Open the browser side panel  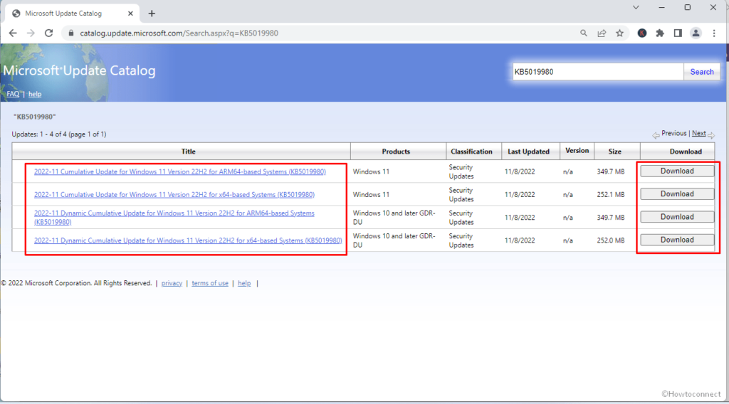click(x=678, y=33)
